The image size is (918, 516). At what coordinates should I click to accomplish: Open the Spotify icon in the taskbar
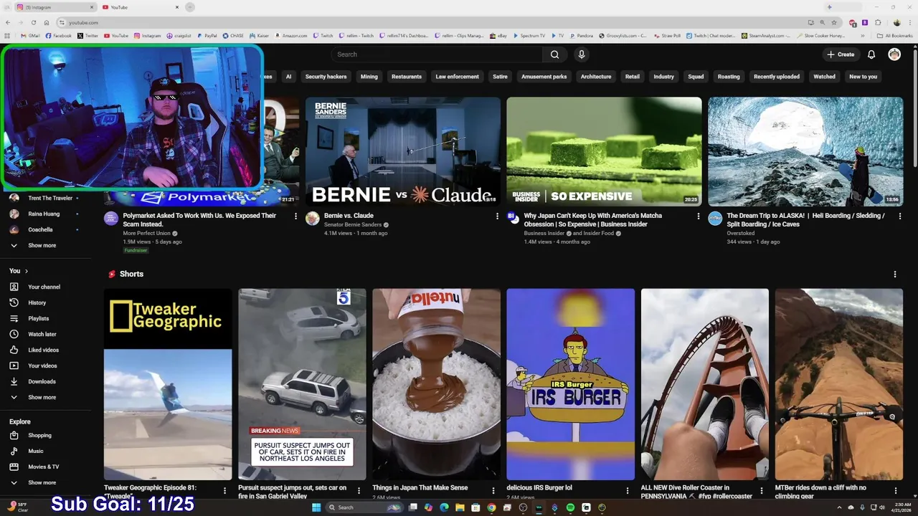tap(570, 507)
